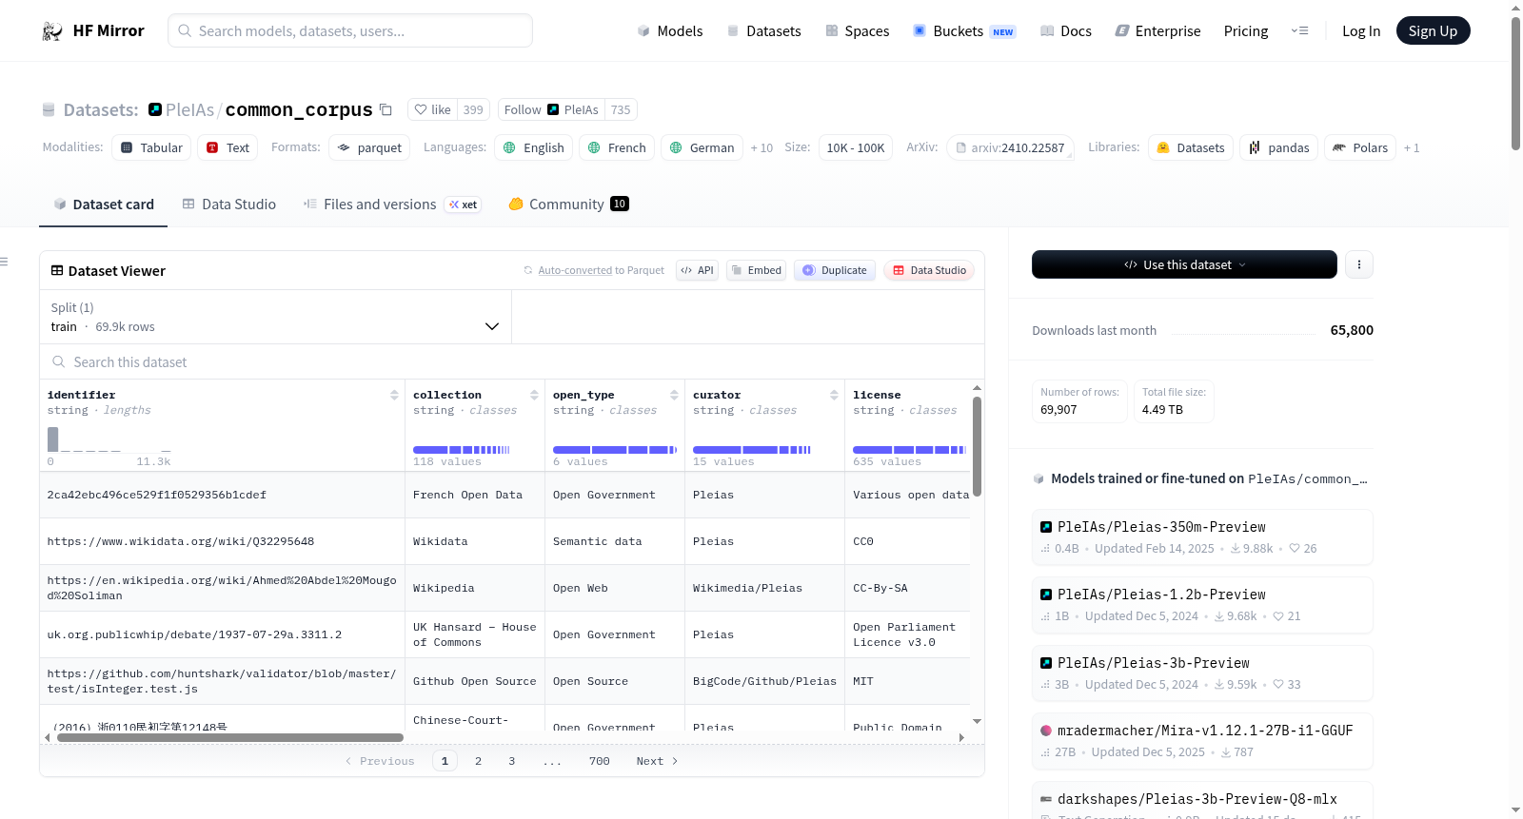Show the +10 additional languages
The width and height of the screenshot is (1523, 819).
761,148
